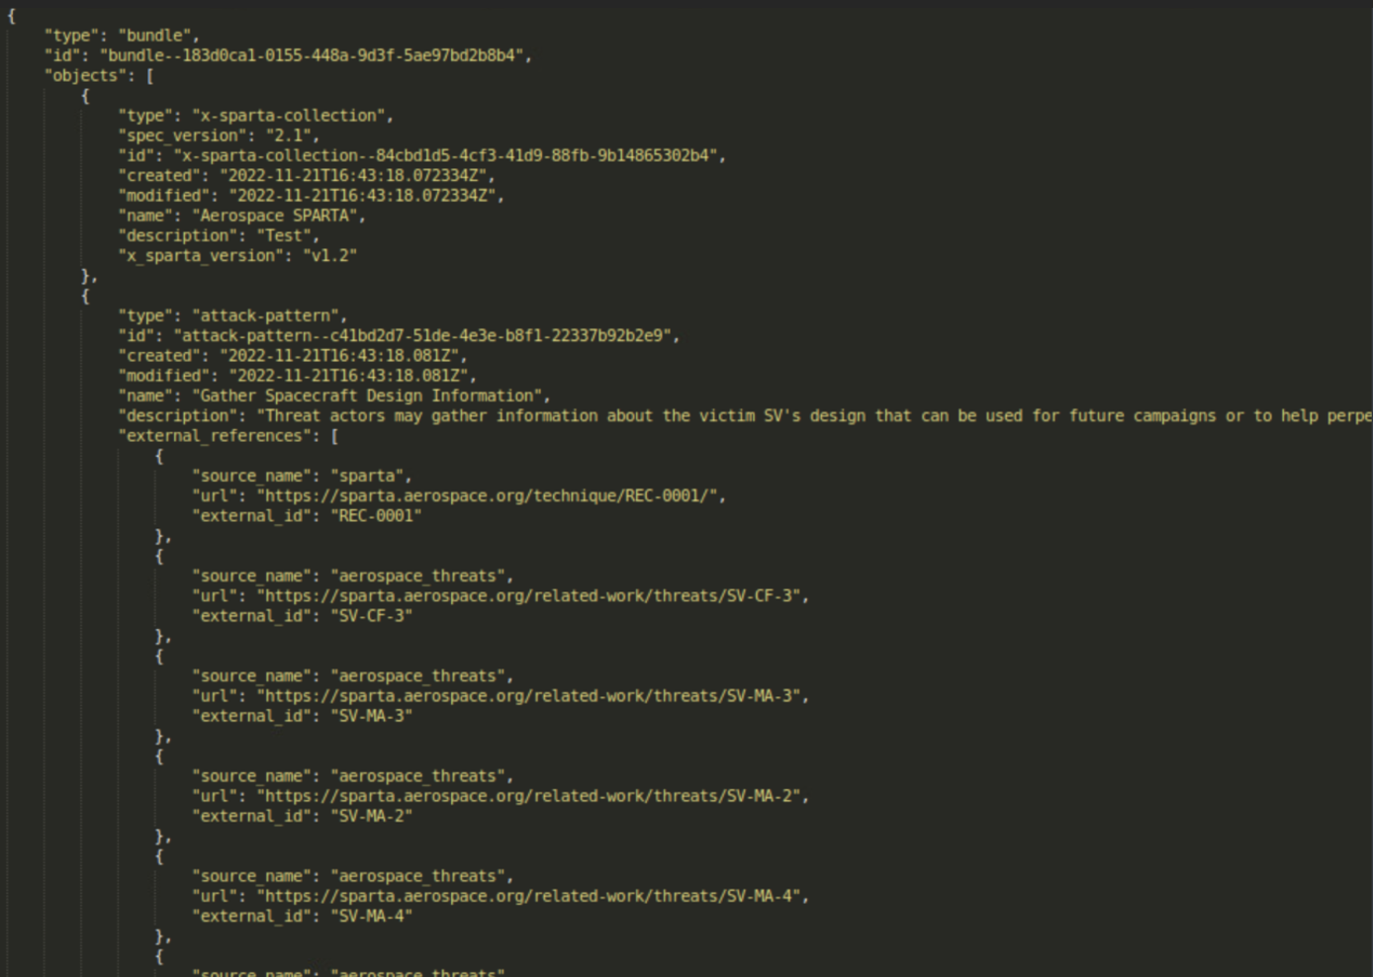Click the collection "created" timestamp value
This screenshot has width=1373, height=977.
(x=352, y=175)
